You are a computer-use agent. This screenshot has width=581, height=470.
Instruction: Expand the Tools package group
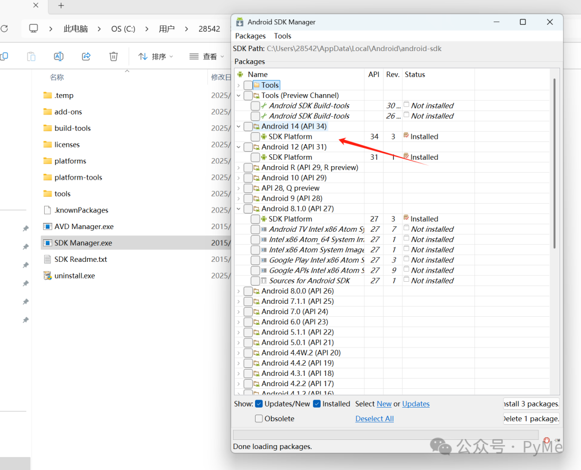239,85
